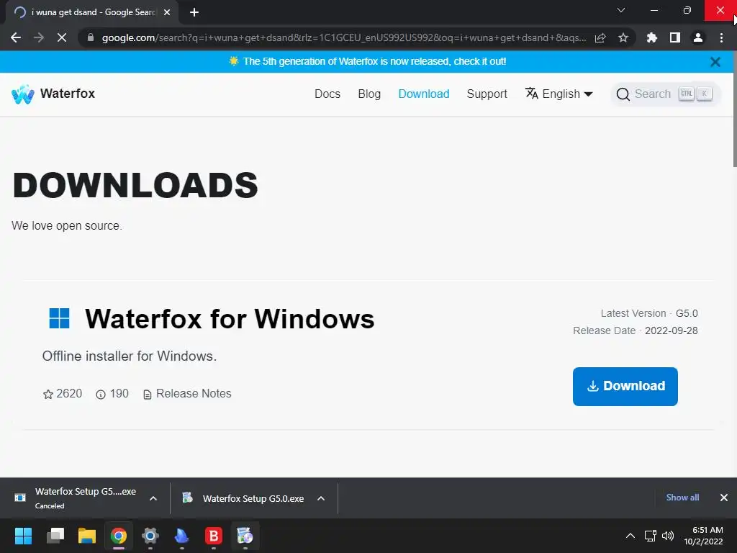Open the Release Notes link

pos(187,394)
